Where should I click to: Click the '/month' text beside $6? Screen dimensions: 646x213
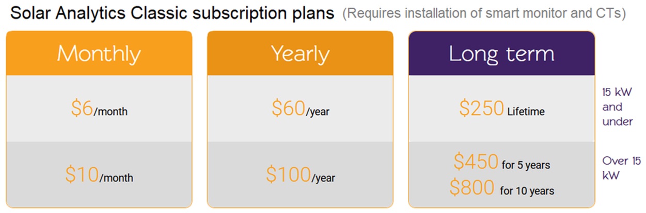pos(111,111)
